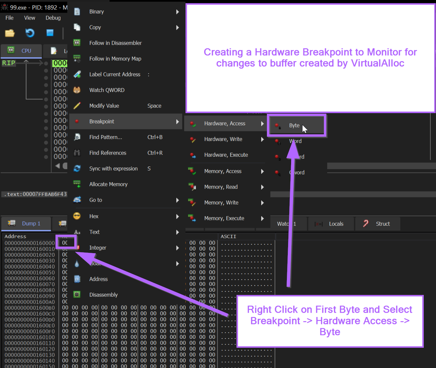Click the Watch QWORD icon

77,90
